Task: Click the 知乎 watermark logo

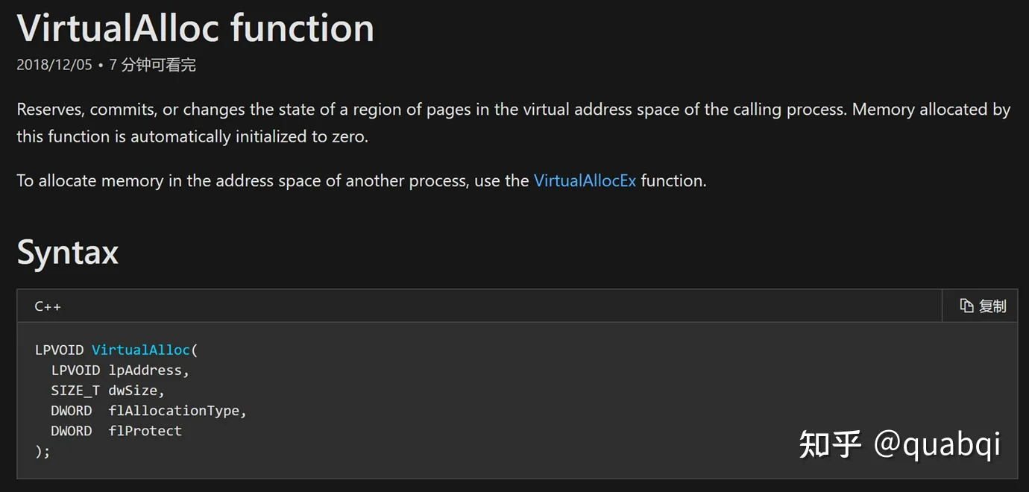Action: tap(830, 444)
